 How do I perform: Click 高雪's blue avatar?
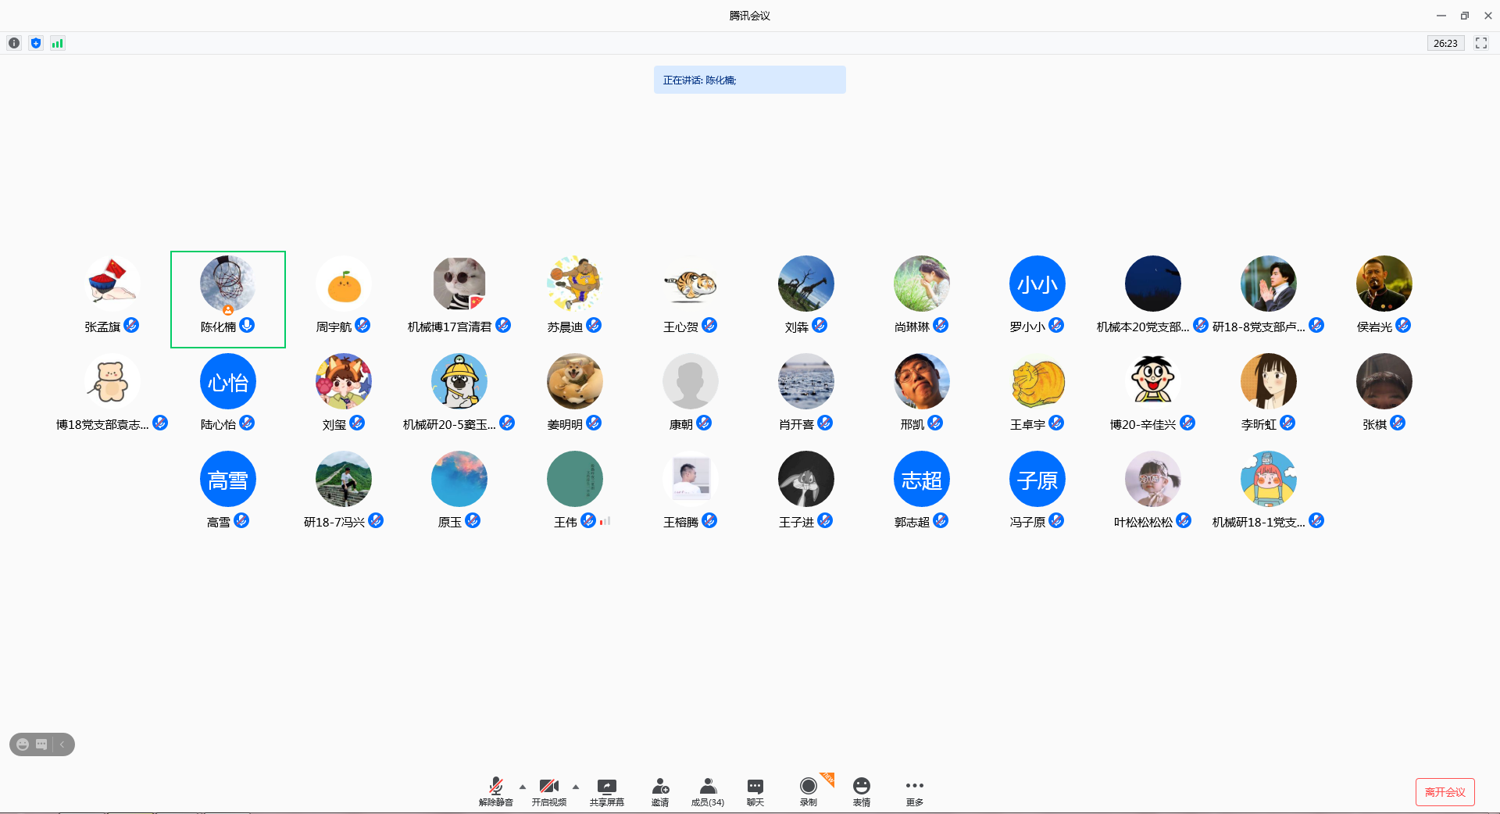[x=227, y=480]
